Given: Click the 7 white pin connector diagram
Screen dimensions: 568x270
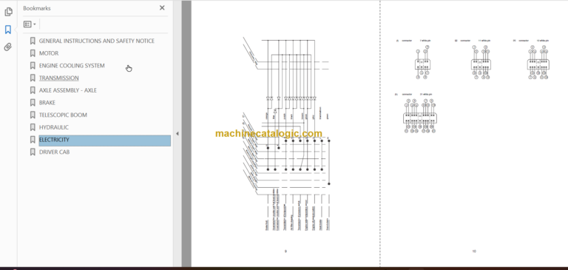Looking at the screenshot, I should 422,62.
